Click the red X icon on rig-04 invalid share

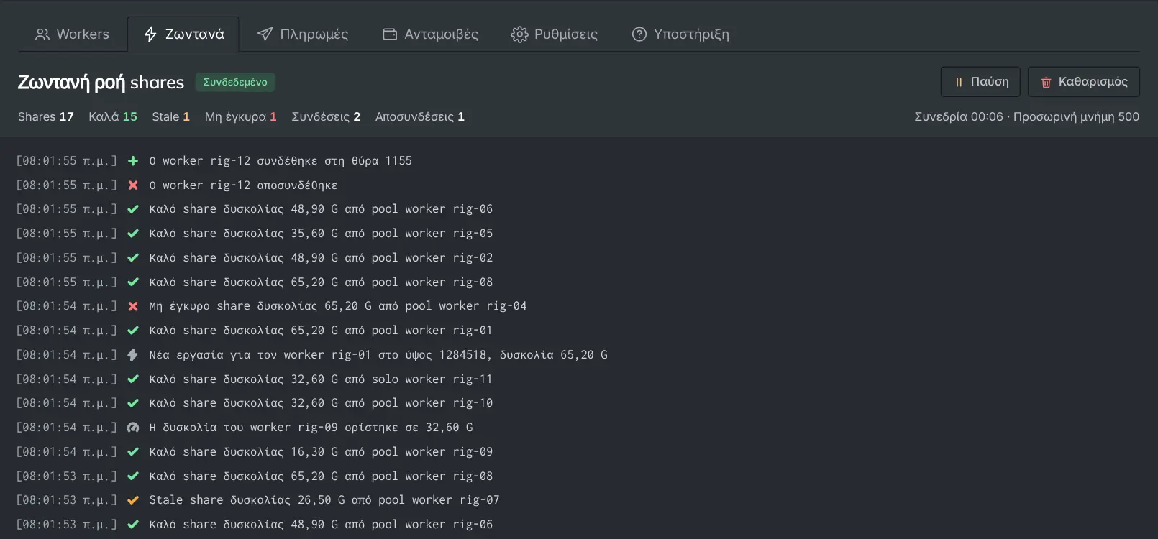[x=133, y=306]
